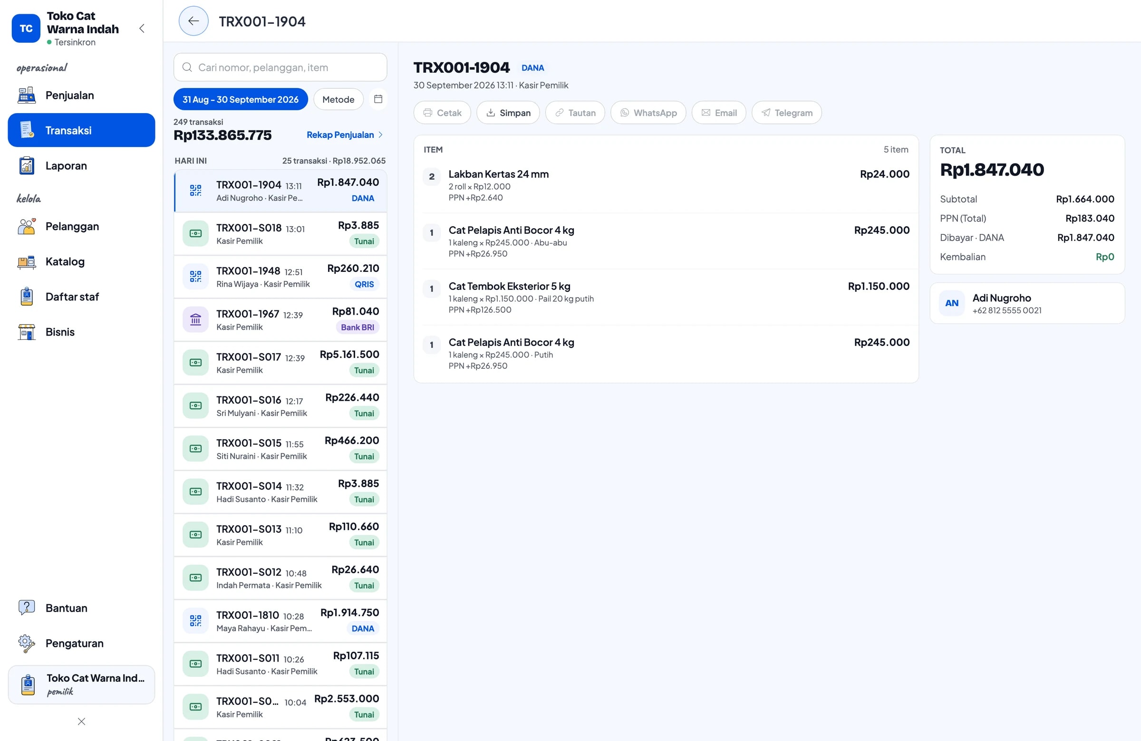Click the Bisnis storefront icon
Screen dimensions: 1141x741
click(x=27, y=332)
